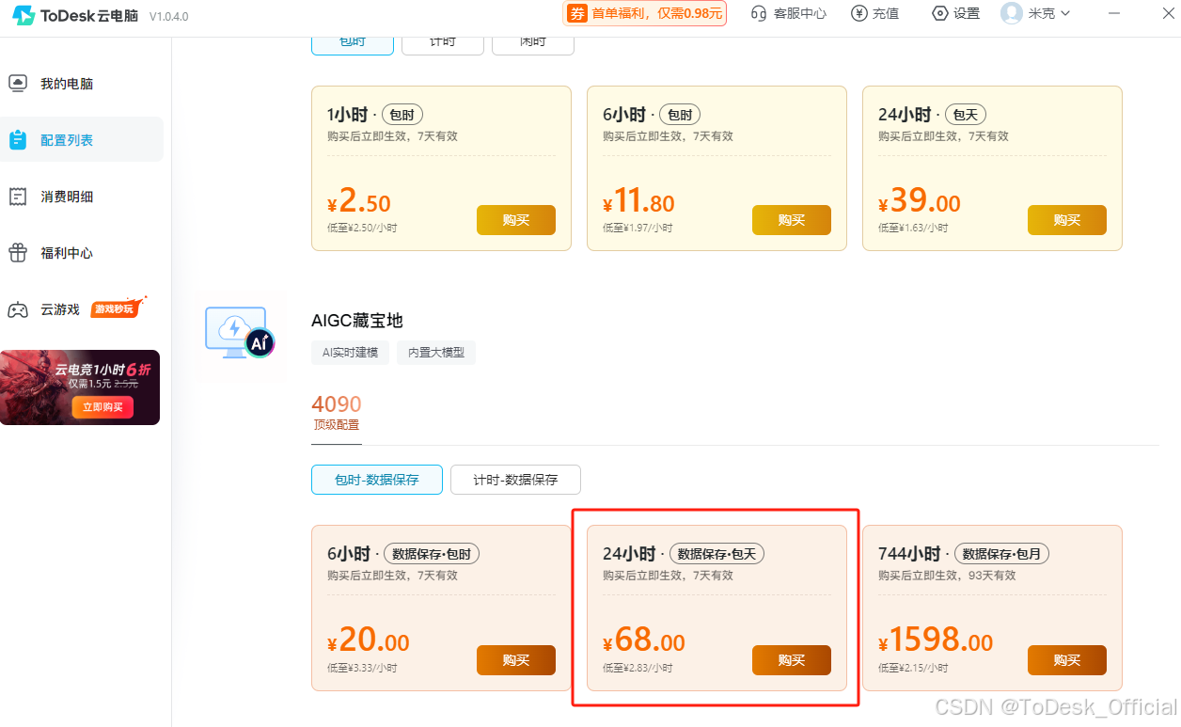Click the 数据保存·包月 tag
This screenshot has height=727, width=1181.
point(1002,554)
